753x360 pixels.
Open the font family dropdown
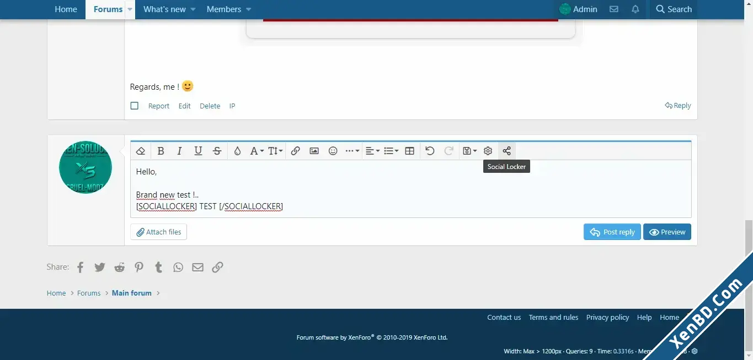pyautogui.click(x=257, y=151)
